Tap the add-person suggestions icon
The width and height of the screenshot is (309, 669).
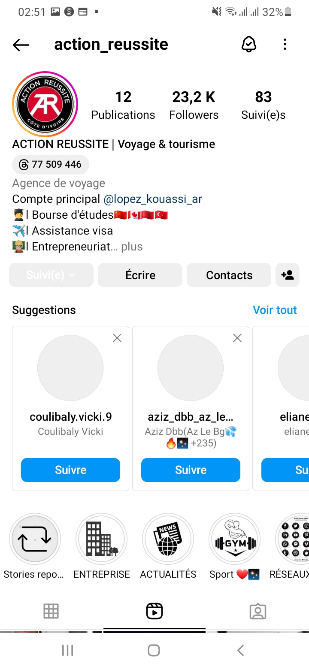pos(288,275)
